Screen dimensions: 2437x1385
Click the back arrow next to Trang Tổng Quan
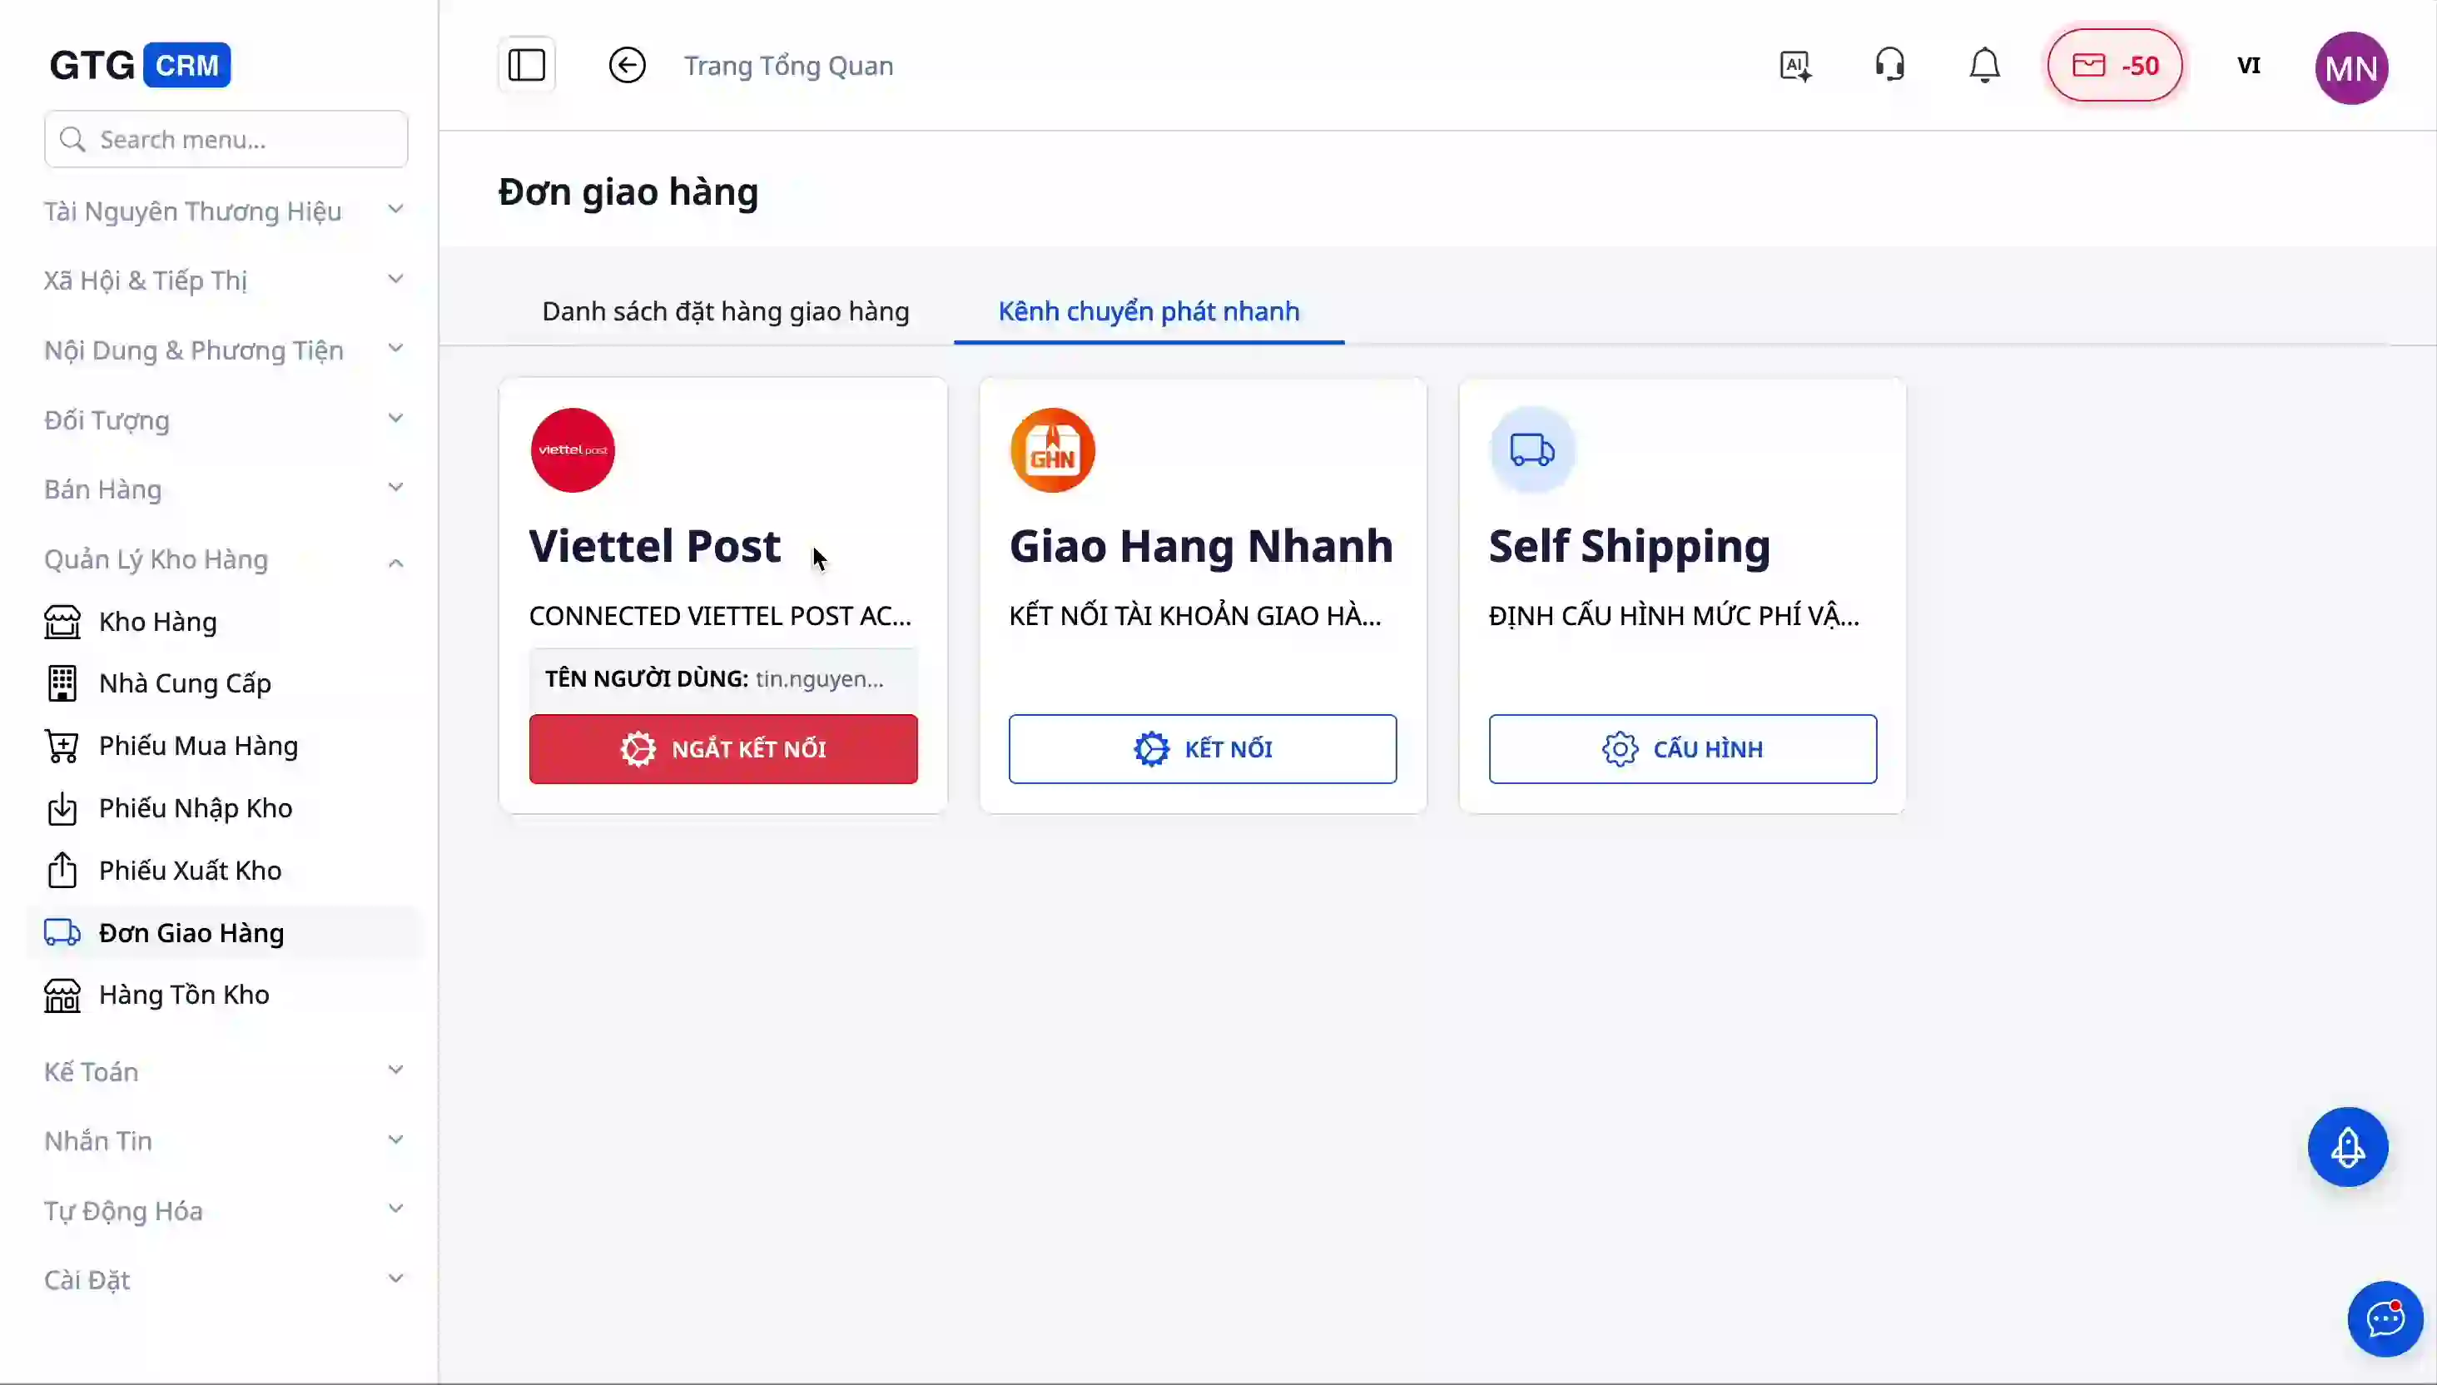tap(626, 65)
